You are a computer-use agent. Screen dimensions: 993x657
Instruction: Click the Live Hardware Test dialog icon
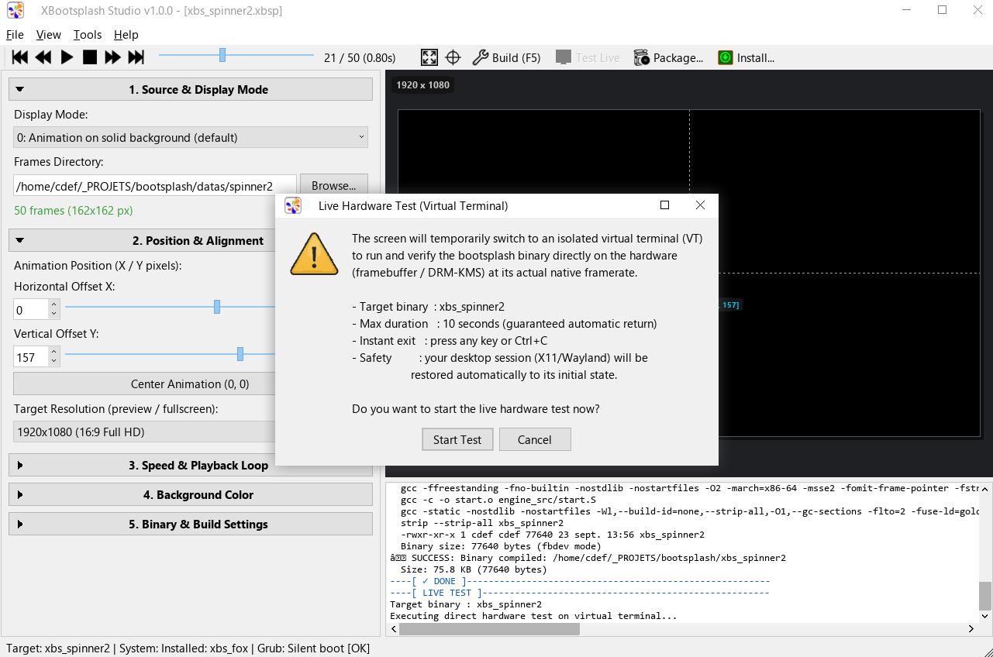293,205
